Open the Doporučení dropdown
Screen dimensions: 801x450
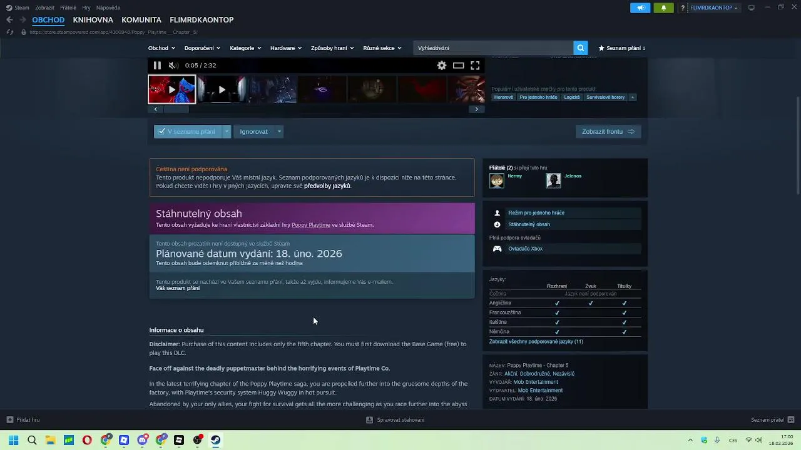pyautogui.click(x=202, y=48)
